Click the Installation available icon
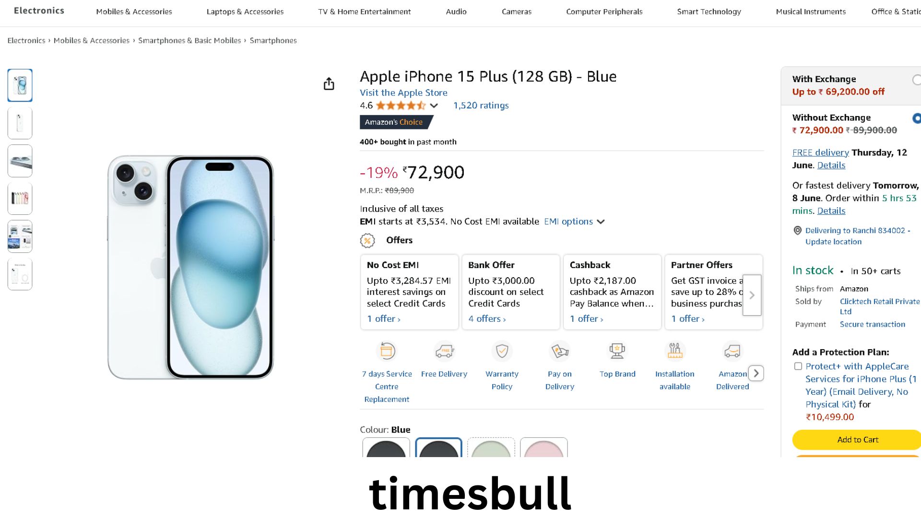Screen dimensions: 921x518 click(674, 351)
